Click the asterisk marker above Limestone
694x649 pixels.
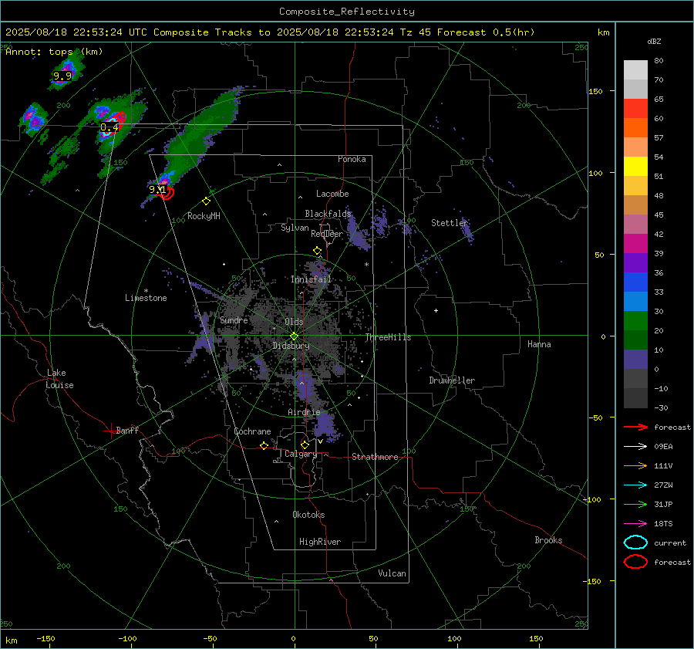(x=146, y=291)
